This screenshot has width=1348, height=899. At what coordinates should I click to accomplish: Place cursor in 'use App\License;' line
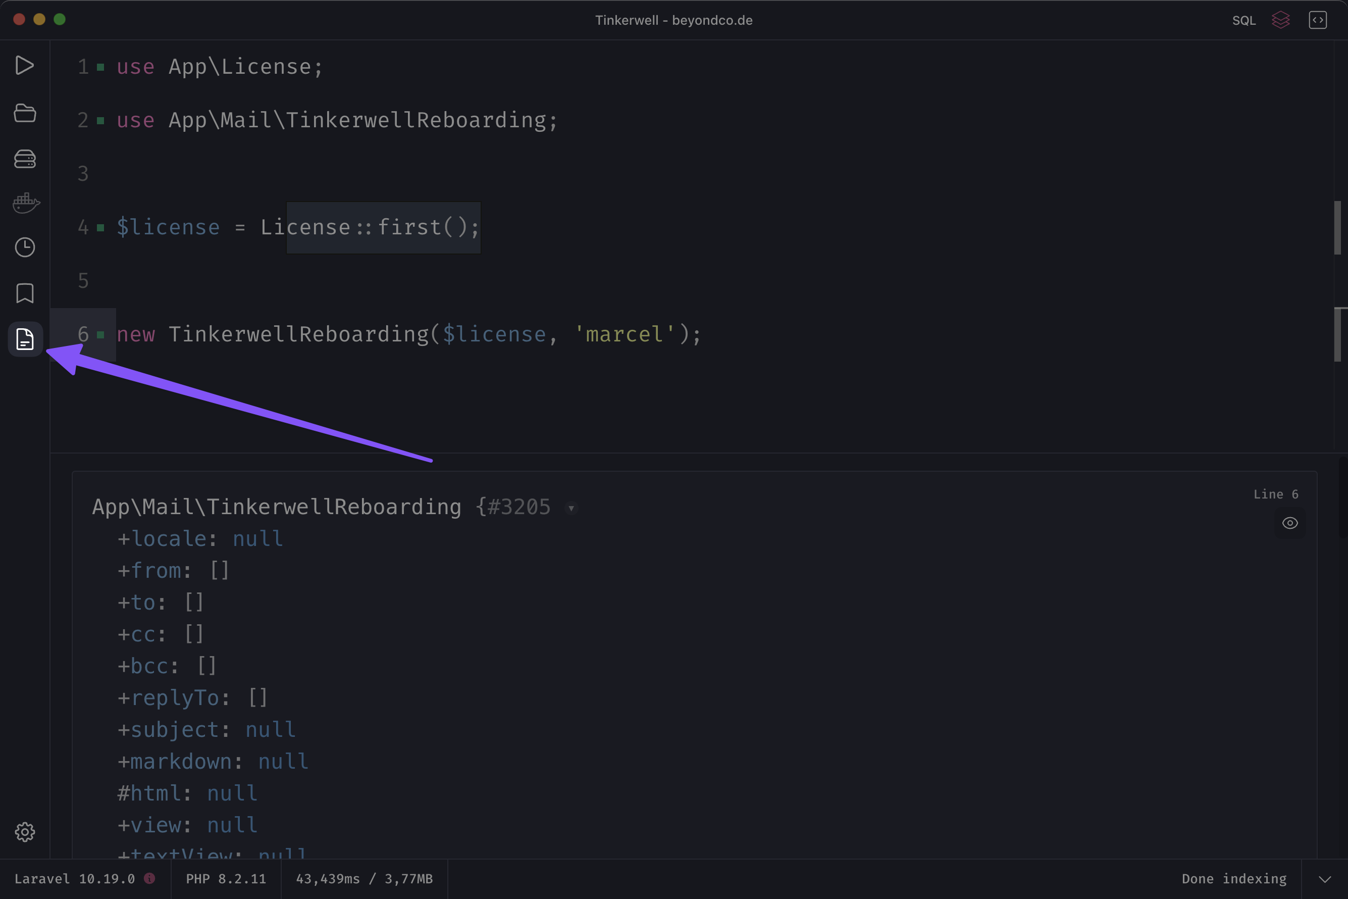coord(220,67)
